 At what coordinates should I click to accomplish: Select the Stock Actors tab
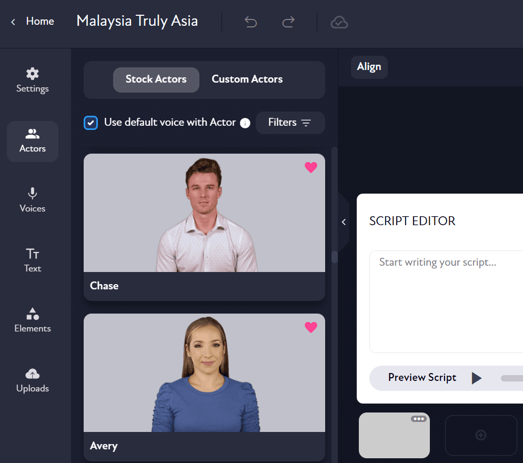[156, 79]
